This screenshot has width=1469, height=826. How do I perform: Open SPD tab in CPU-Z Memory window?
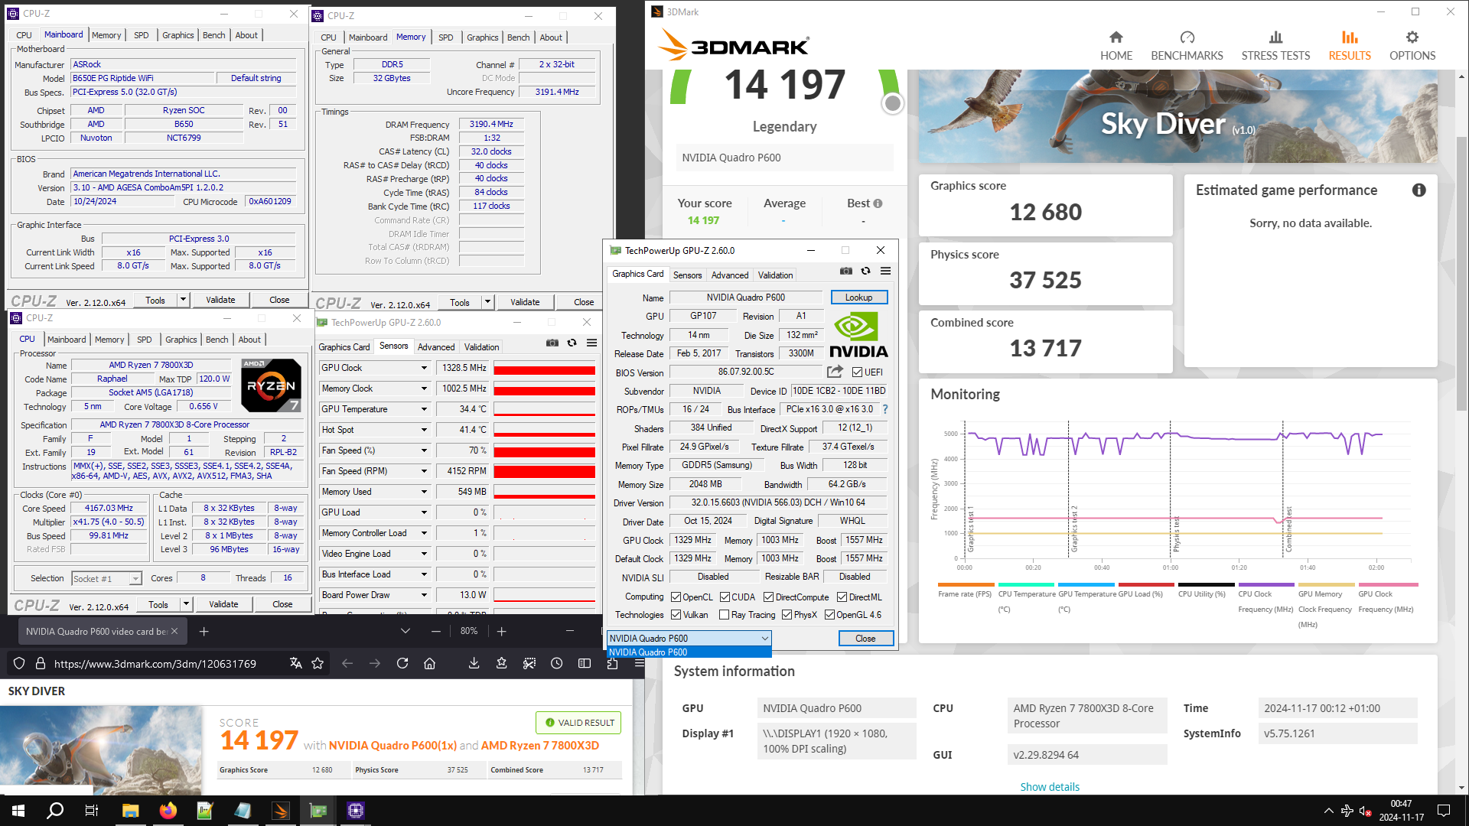pyautogui.click(x=445, y=37)
